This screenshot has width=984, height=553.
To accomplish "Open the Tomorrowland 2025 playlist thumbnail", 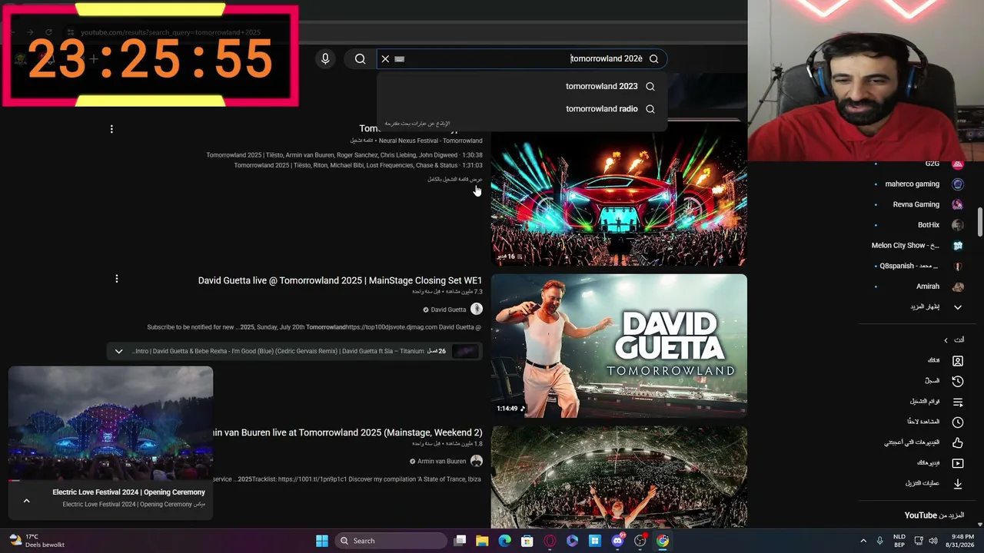I will click(x=619, y=194).
